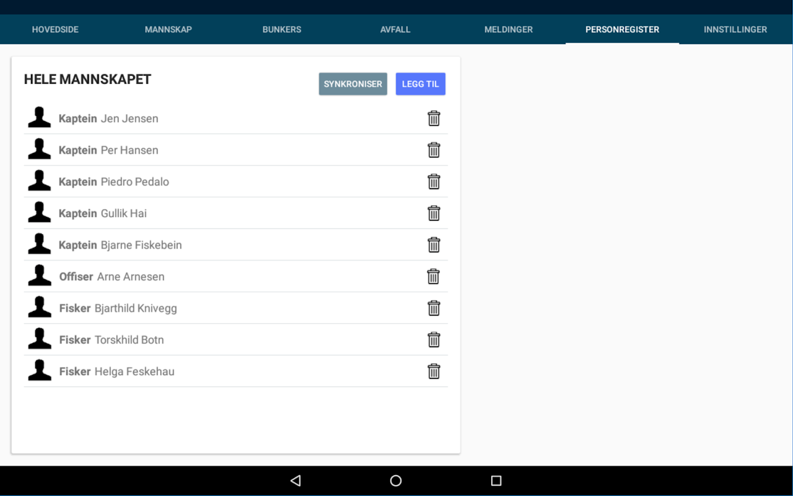Delete Gullik Hai with trash icon

[x=434, y=213]
